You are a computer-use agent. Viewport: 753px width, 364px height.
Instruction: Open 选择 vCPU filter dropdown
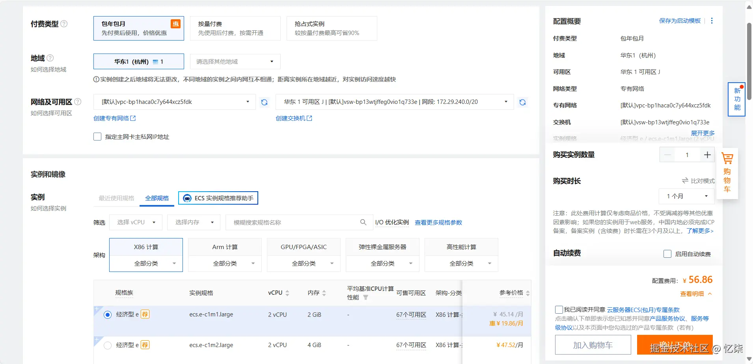click(x=135, y=222)
